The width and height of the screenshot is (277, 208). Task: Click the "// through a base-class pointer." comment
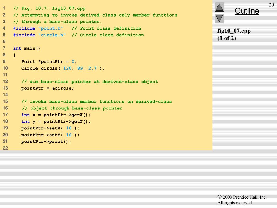(x=58, y=22)
